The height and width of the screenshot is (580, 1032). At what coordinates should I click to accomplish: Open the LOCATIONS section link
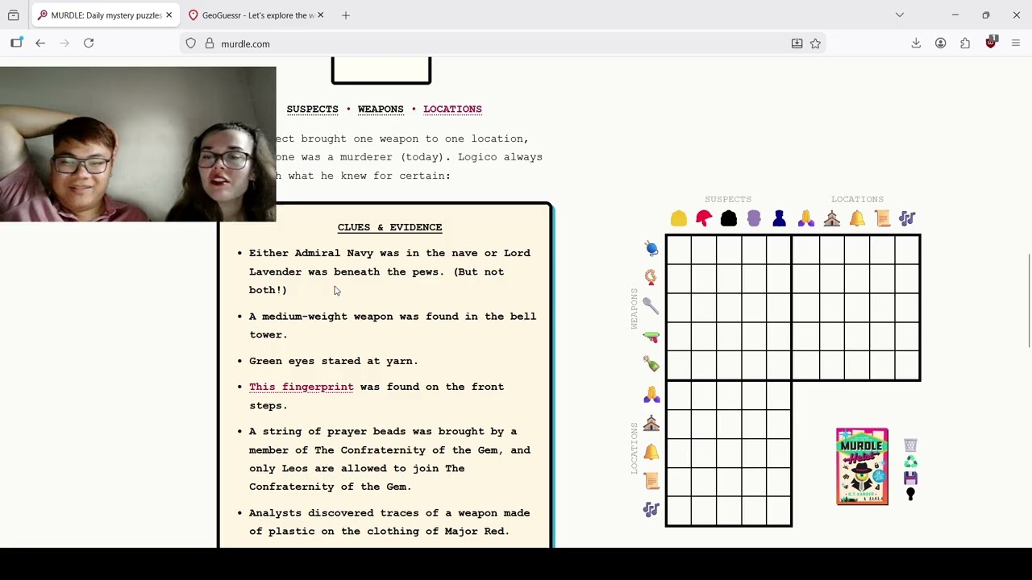tap(452, 109)
